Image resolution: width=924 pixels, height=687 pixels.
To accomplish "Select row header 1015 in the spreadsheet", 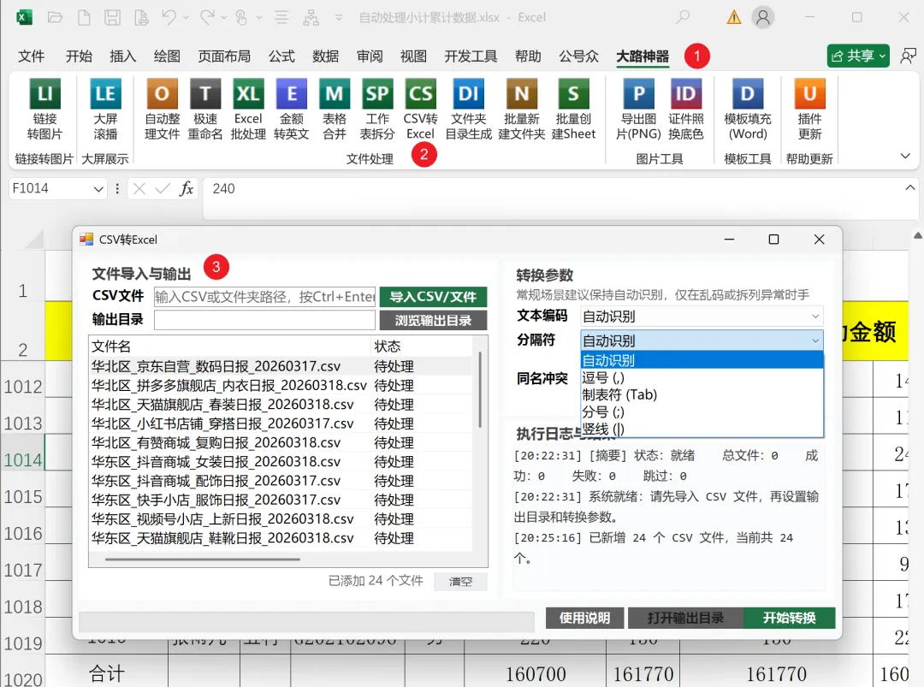I will (x=23, y=497).
